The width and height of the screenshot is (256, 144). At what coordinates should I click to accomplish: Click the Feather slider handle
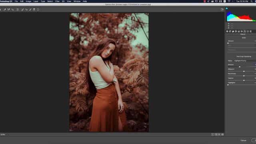[x=244, y=80]
